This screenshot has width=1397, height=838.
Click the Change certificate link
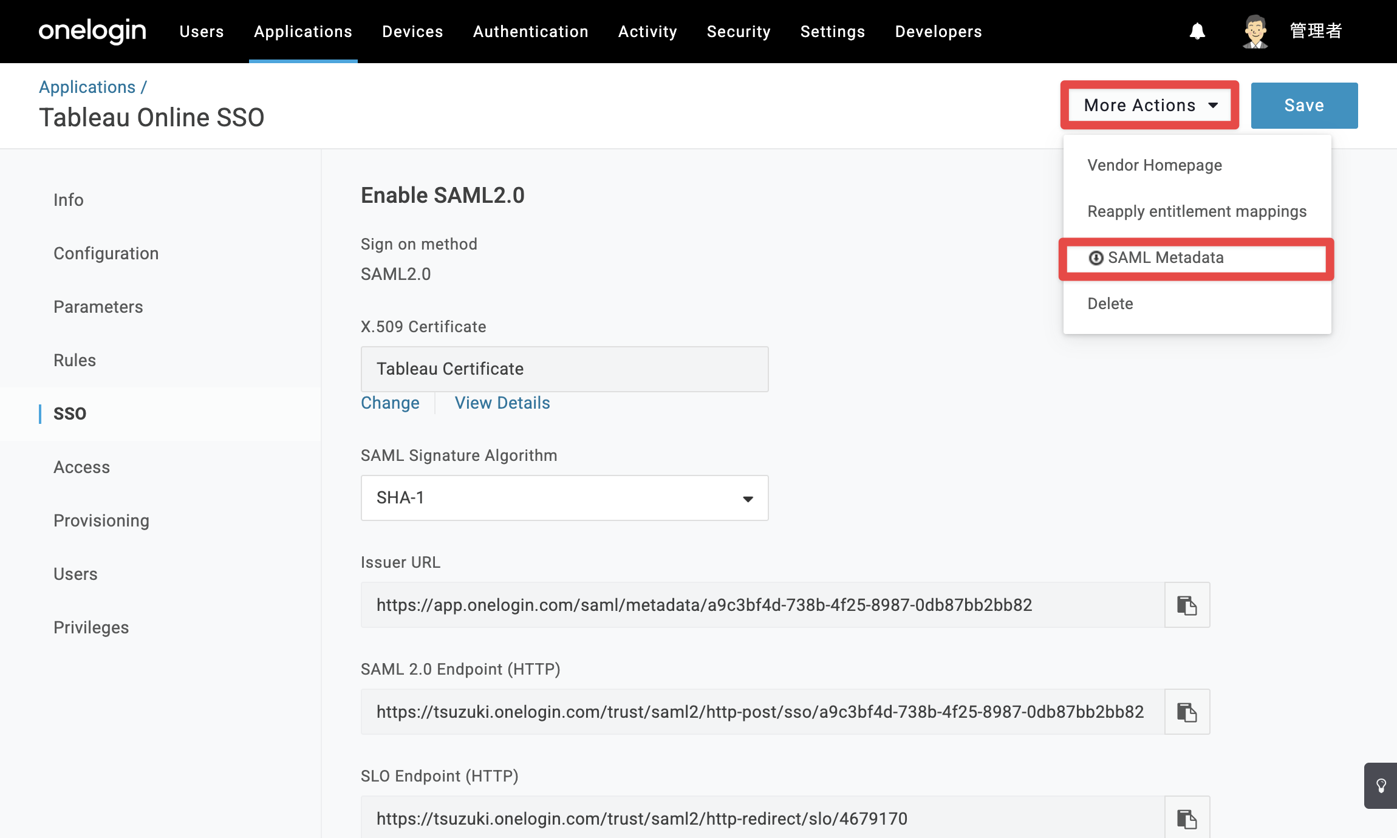[x=390, y=403]
